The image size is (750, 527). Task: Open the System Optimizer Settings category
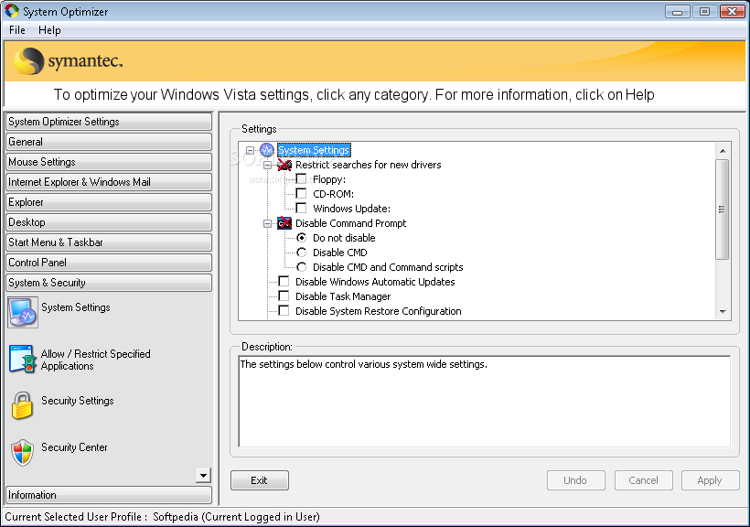(x=109, y=122)
